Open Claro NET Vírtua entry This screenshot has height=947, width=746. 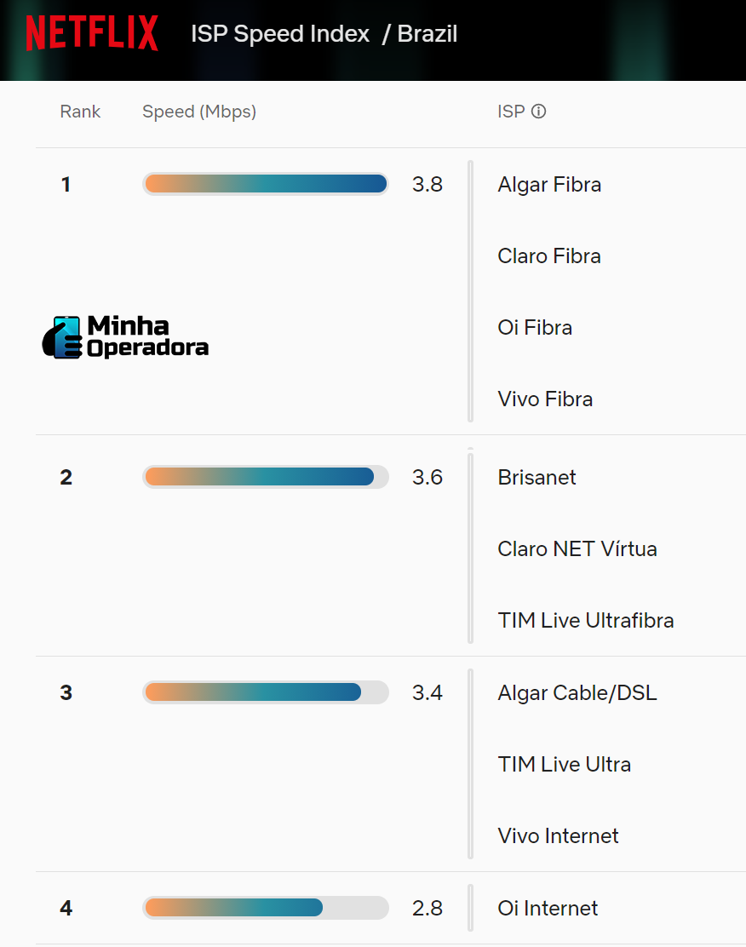pos(577,549)
